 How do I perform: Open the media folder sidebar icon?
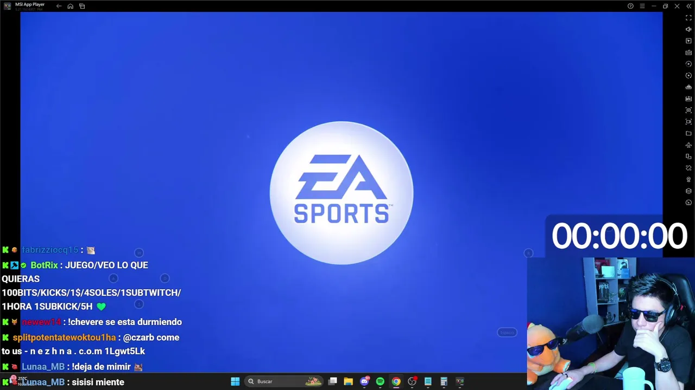[688, 133]
